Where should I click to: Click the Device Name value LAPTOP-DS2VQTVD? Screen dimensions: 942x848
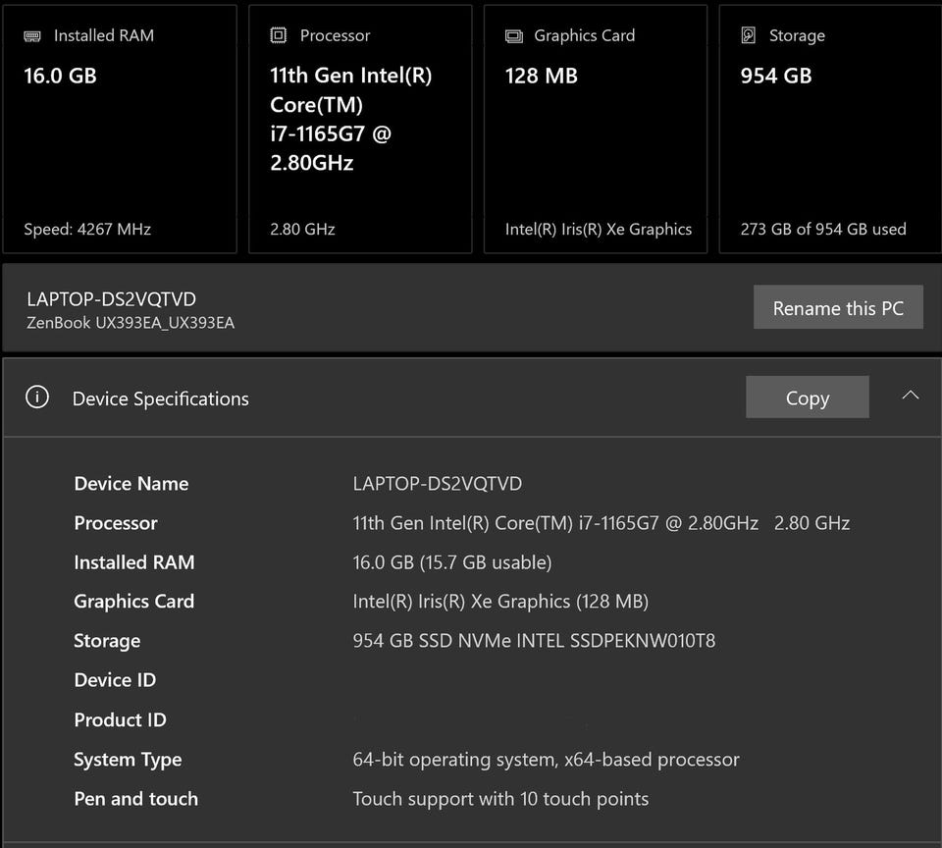438,484
